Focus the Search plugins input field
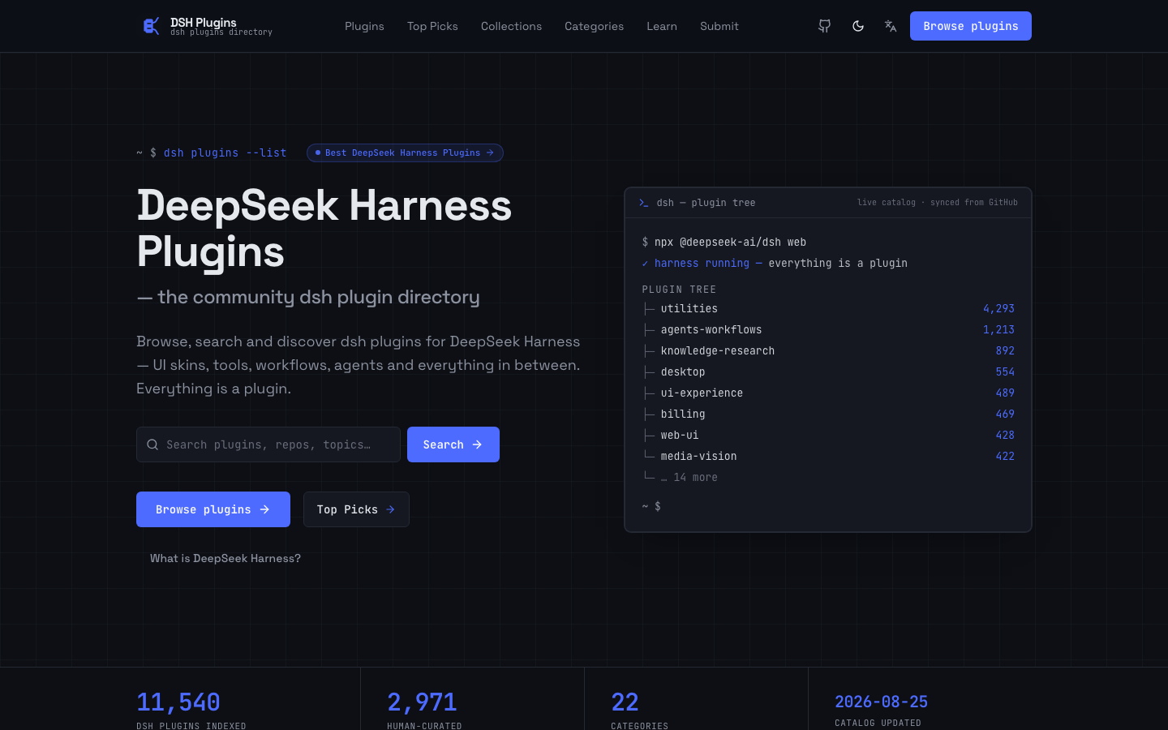The image size is (1168, 730). (x=268, y=444)
